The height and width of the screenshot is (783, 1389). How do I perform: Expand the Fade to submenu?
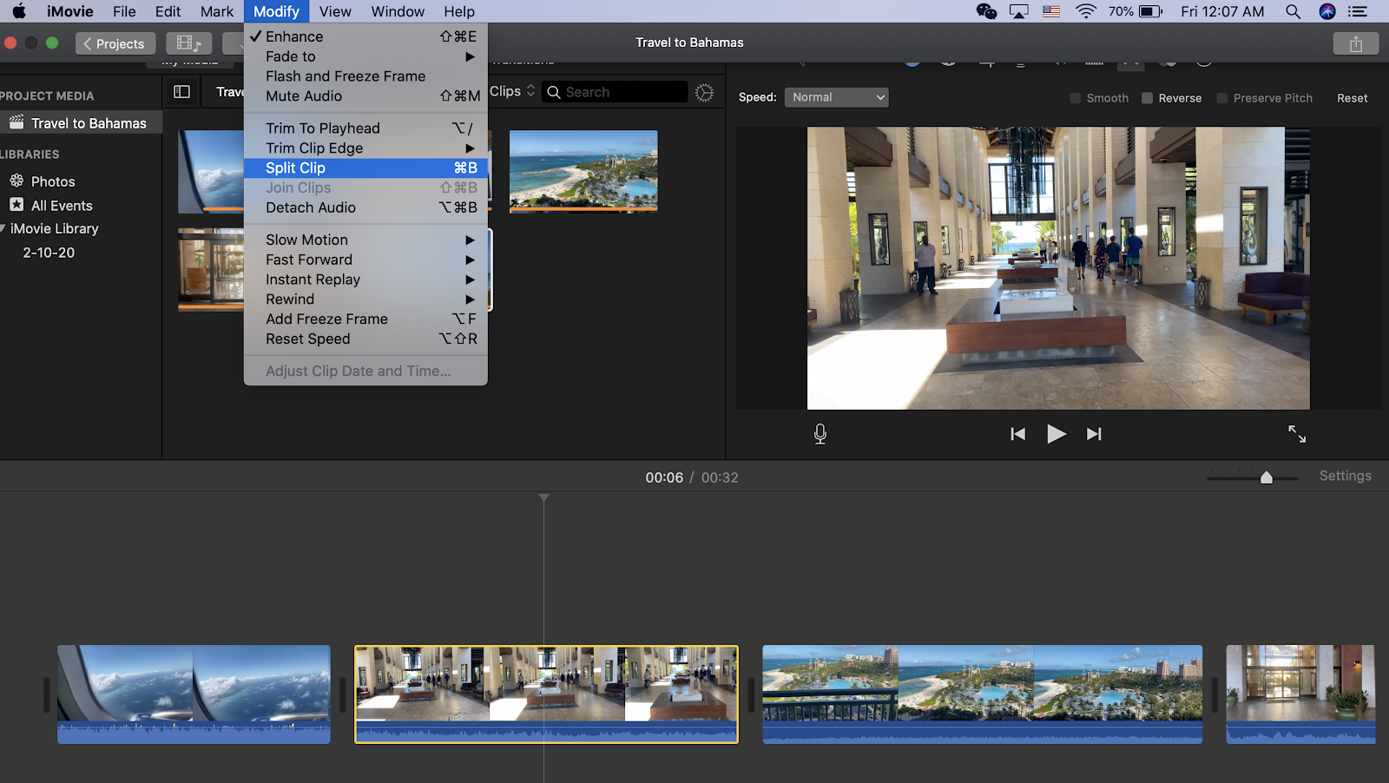click(x=365, y=56)
